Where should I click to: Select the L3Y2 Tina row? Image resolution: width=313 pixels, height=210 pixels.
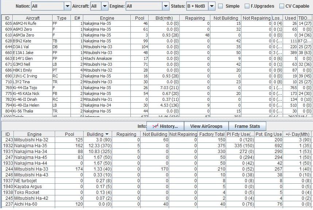click(x=157, y=82)
